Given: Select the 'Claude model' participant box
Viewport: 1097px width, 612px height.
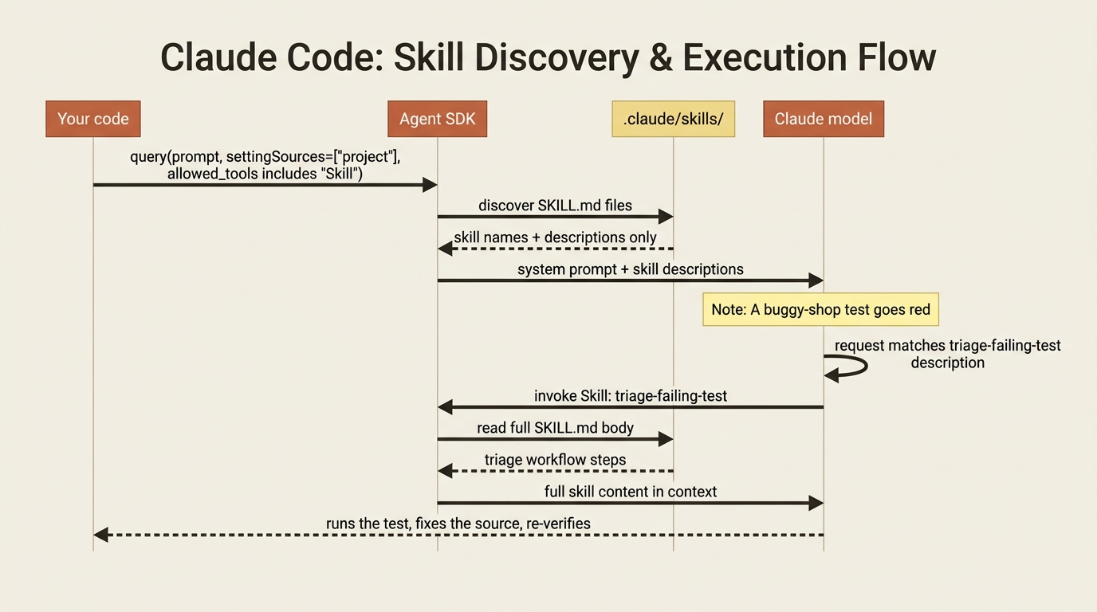Looking at the screenshot, I should tap(824, 119).
